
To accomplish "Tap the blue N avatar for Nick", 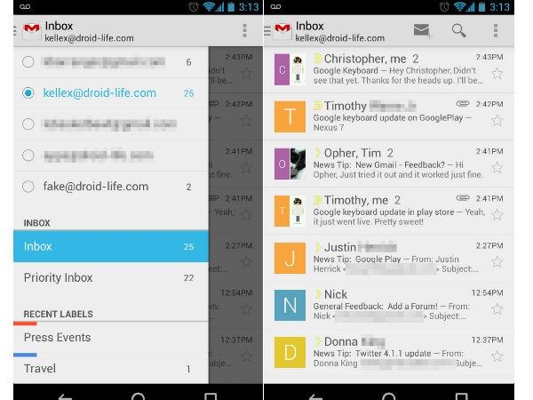I will 290,305.
